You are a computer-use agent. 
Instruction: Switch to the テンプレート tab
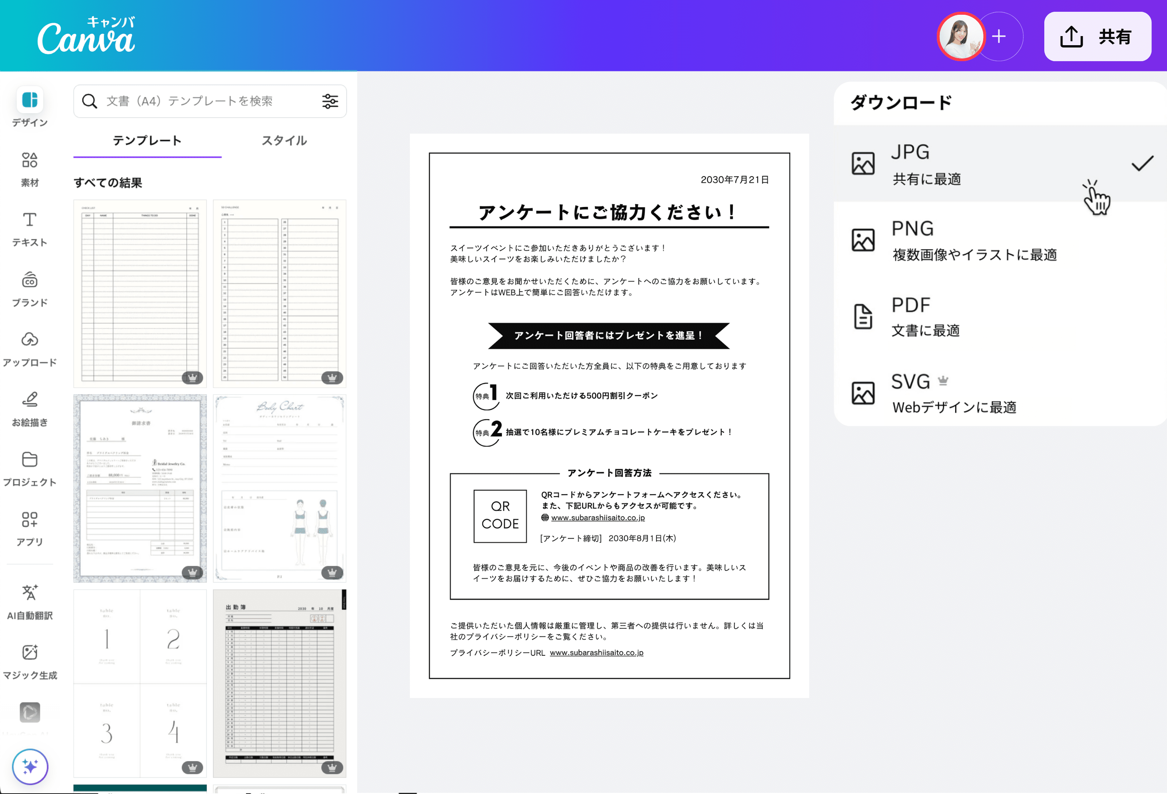[x=147, y=140]
